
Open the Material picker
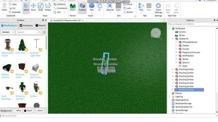[110, 7]
